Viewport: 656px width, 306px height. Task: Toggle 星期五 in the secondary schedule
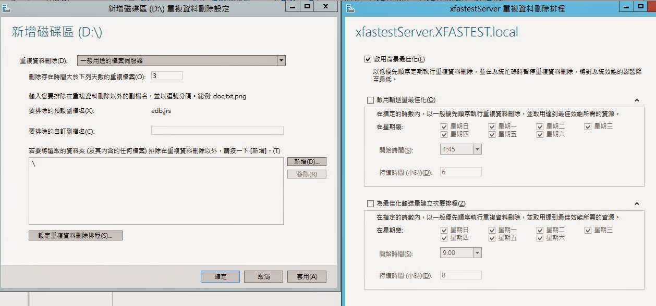(492, 238)
